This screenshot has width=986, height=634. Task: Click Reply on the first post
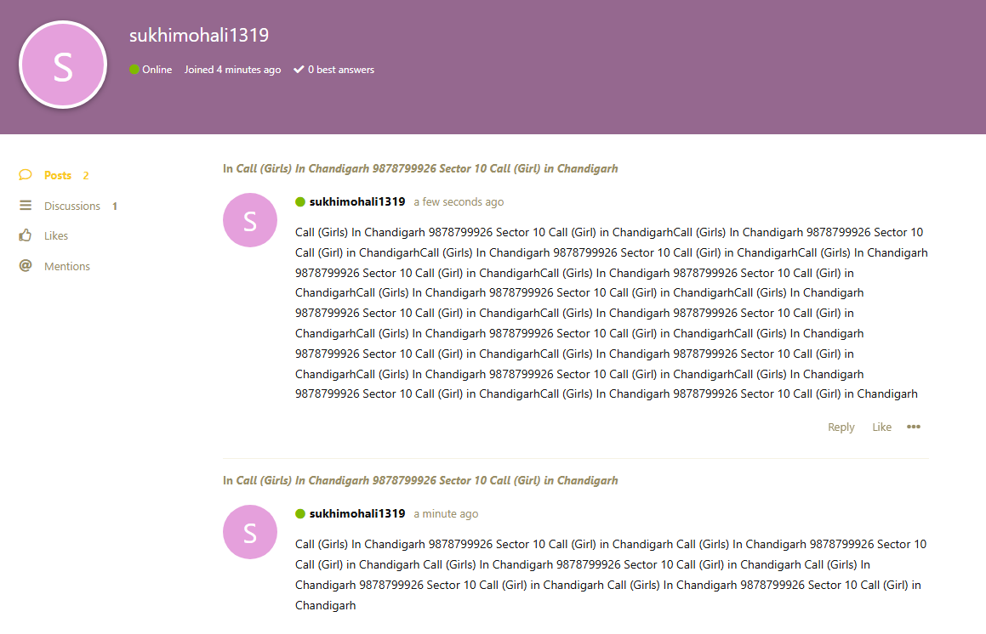841,427
